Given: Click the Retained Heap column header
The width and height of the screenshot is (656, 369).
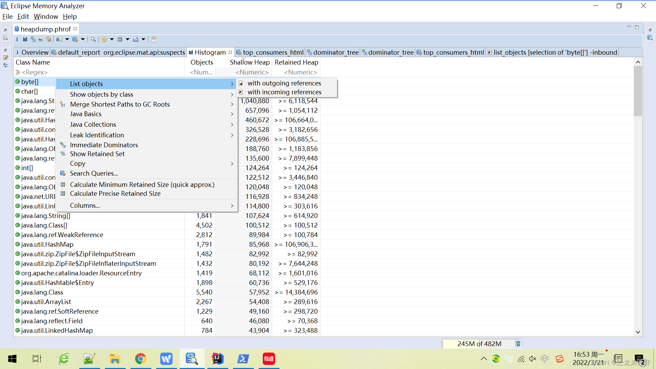Looking at the screenshot, I should pyautogui.click(x=296, y=63).
